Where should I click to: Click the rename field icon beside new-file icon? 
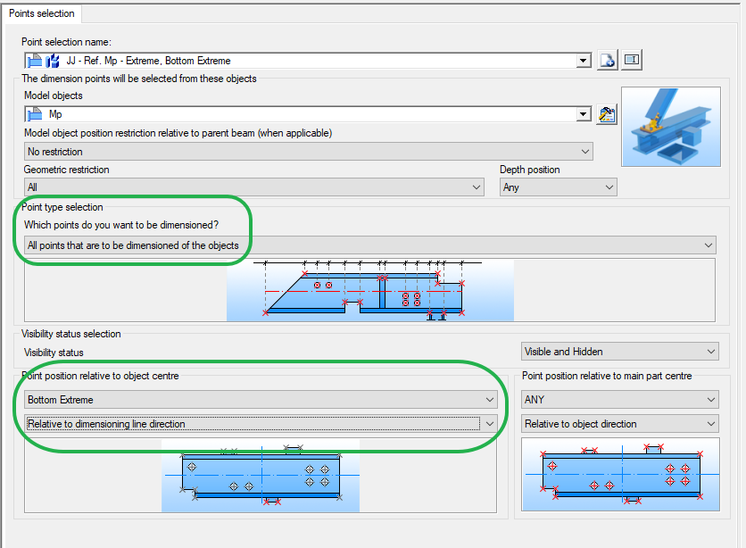[631, 60]
